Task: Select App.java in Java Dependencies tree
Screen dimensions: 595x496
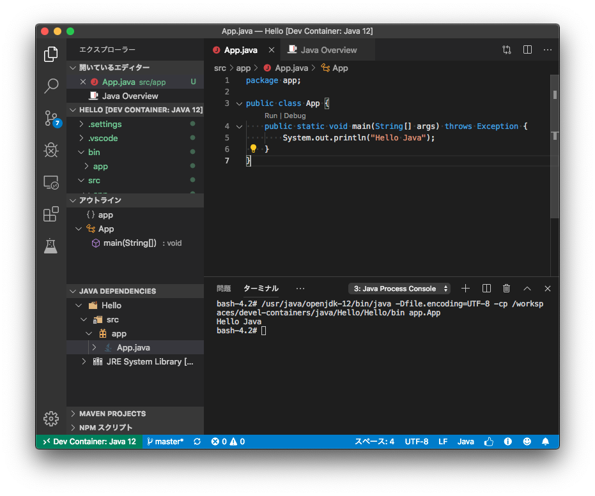Action: [135, 347]
